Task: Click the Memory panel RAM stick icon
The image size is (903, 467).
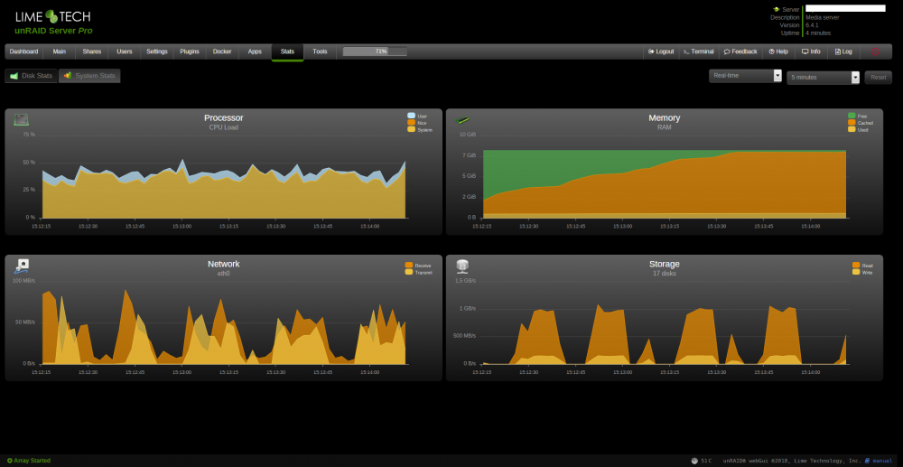Action: 461,120
